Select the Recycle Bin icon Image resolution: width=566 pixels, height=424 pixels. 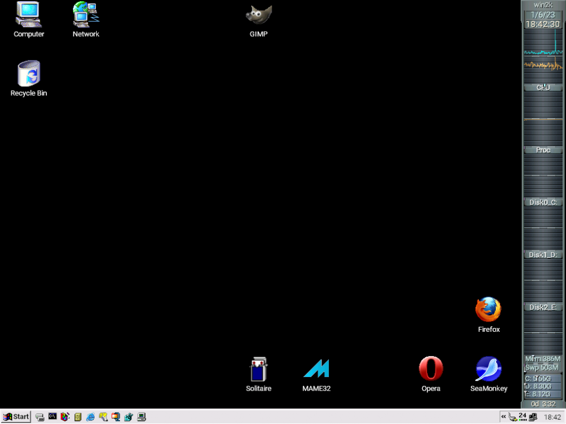[x=29, y=74]
